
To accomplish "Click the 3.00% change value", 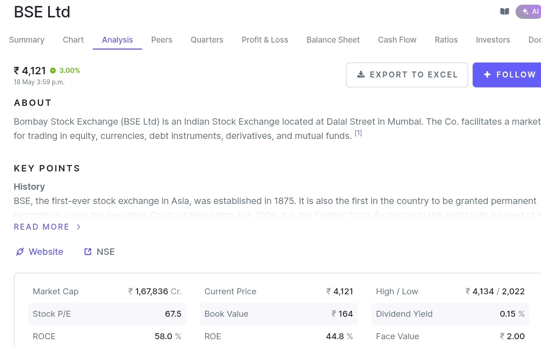I will [70, 71].
